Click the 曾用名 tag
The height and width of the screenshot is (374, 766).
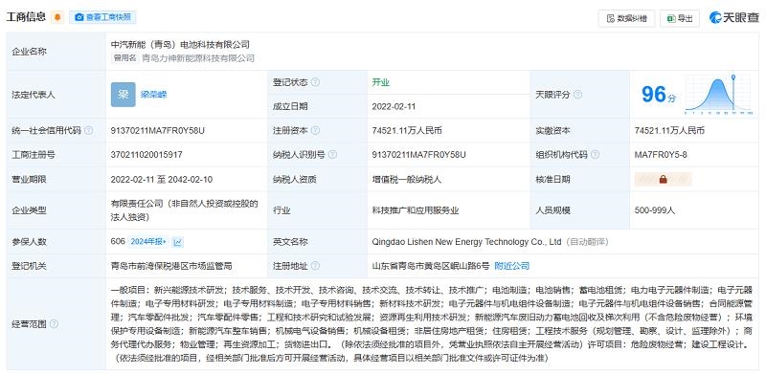125,58
